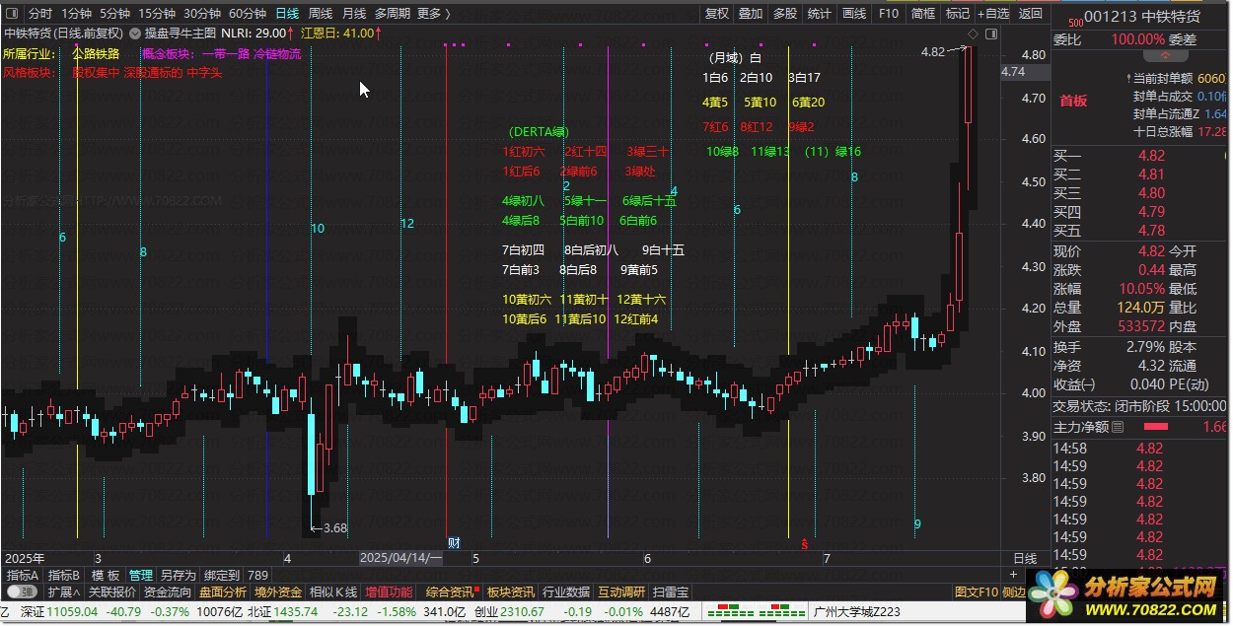Open the 资金流向 tab

tap(168, 591)
